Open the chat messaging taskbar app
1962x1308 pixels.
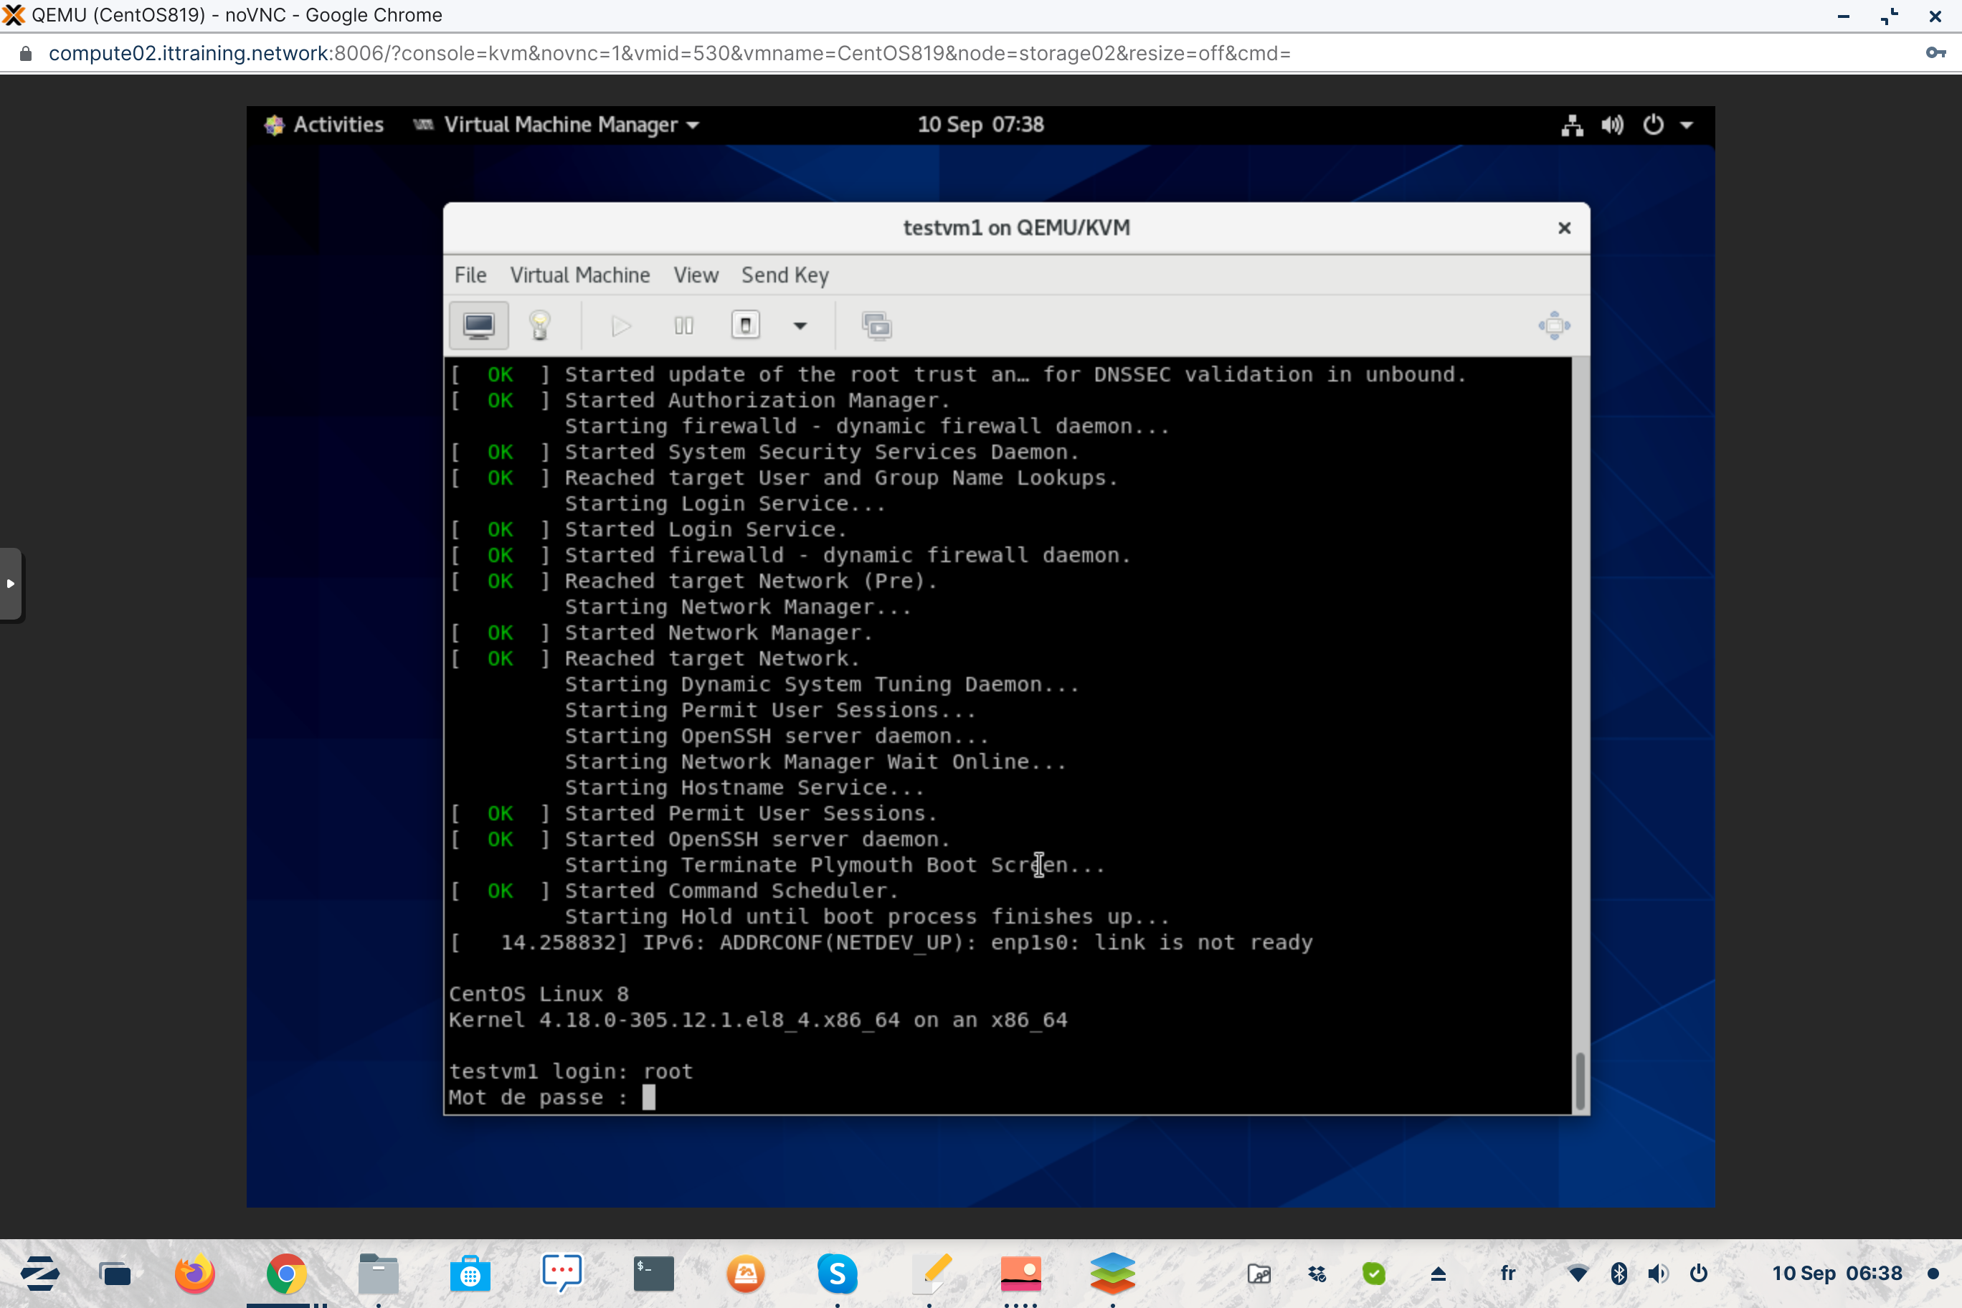pyautogui.click(x=561, y=1273)
